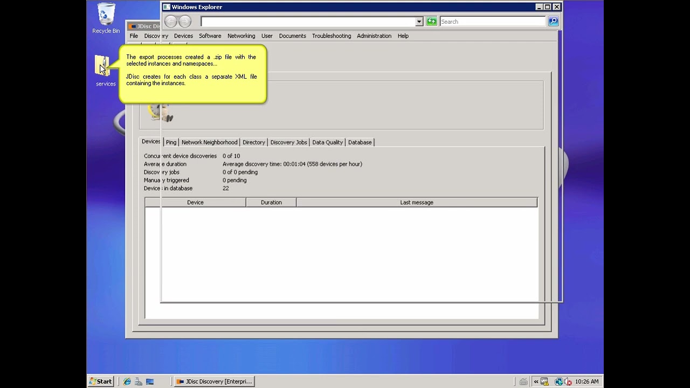
Task: Click the devices in database value '22'
Action: (x=226, y=189)
